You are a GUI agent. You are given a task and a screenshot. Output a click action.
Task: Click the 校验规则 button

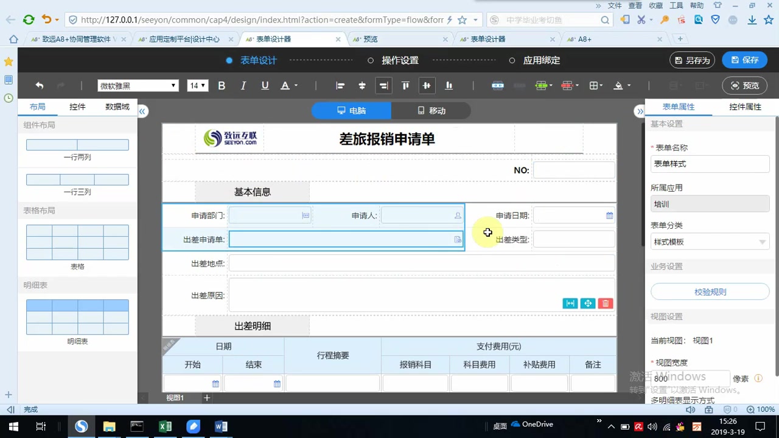click(710, 291)
